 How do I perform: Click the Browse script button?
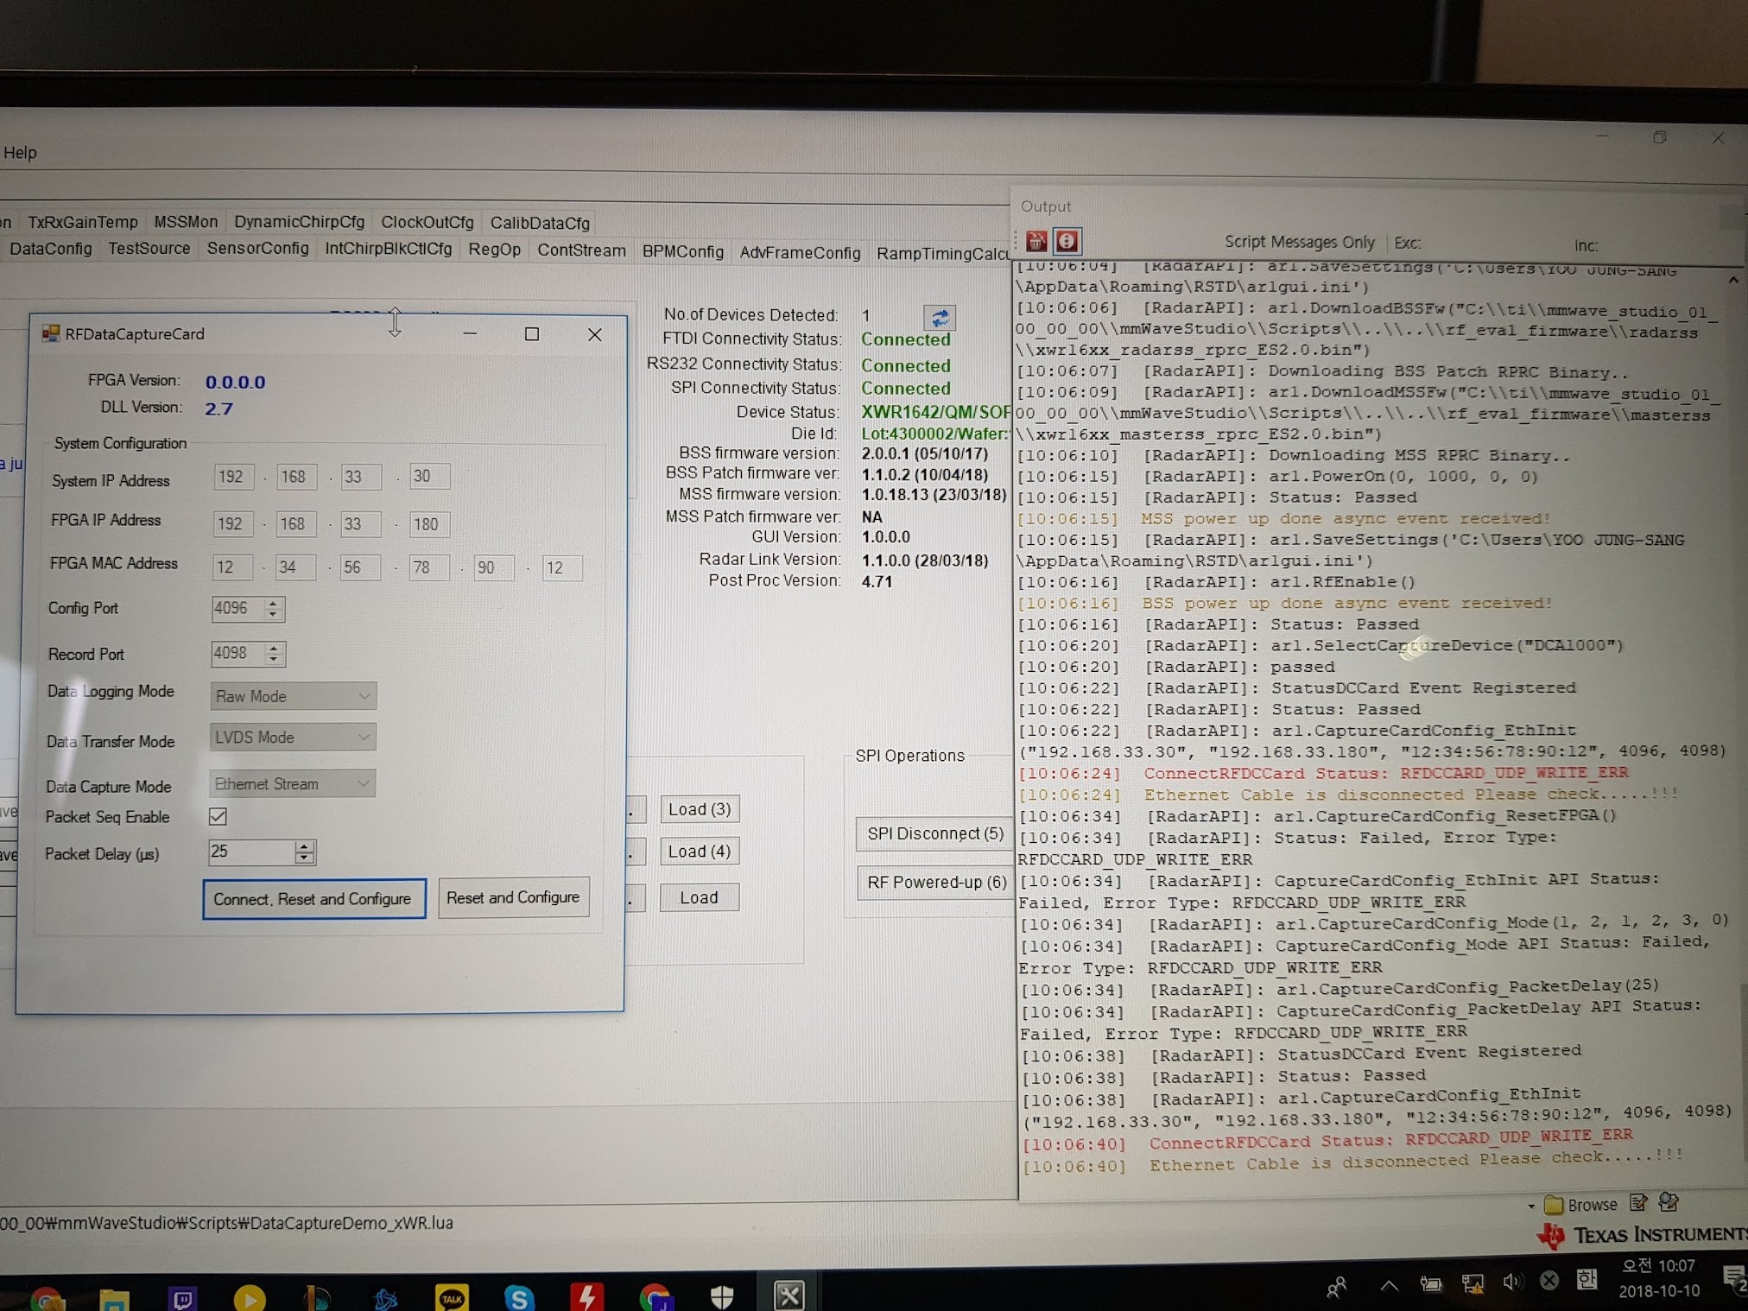pyautogui.click(x=1581, y=1204)
